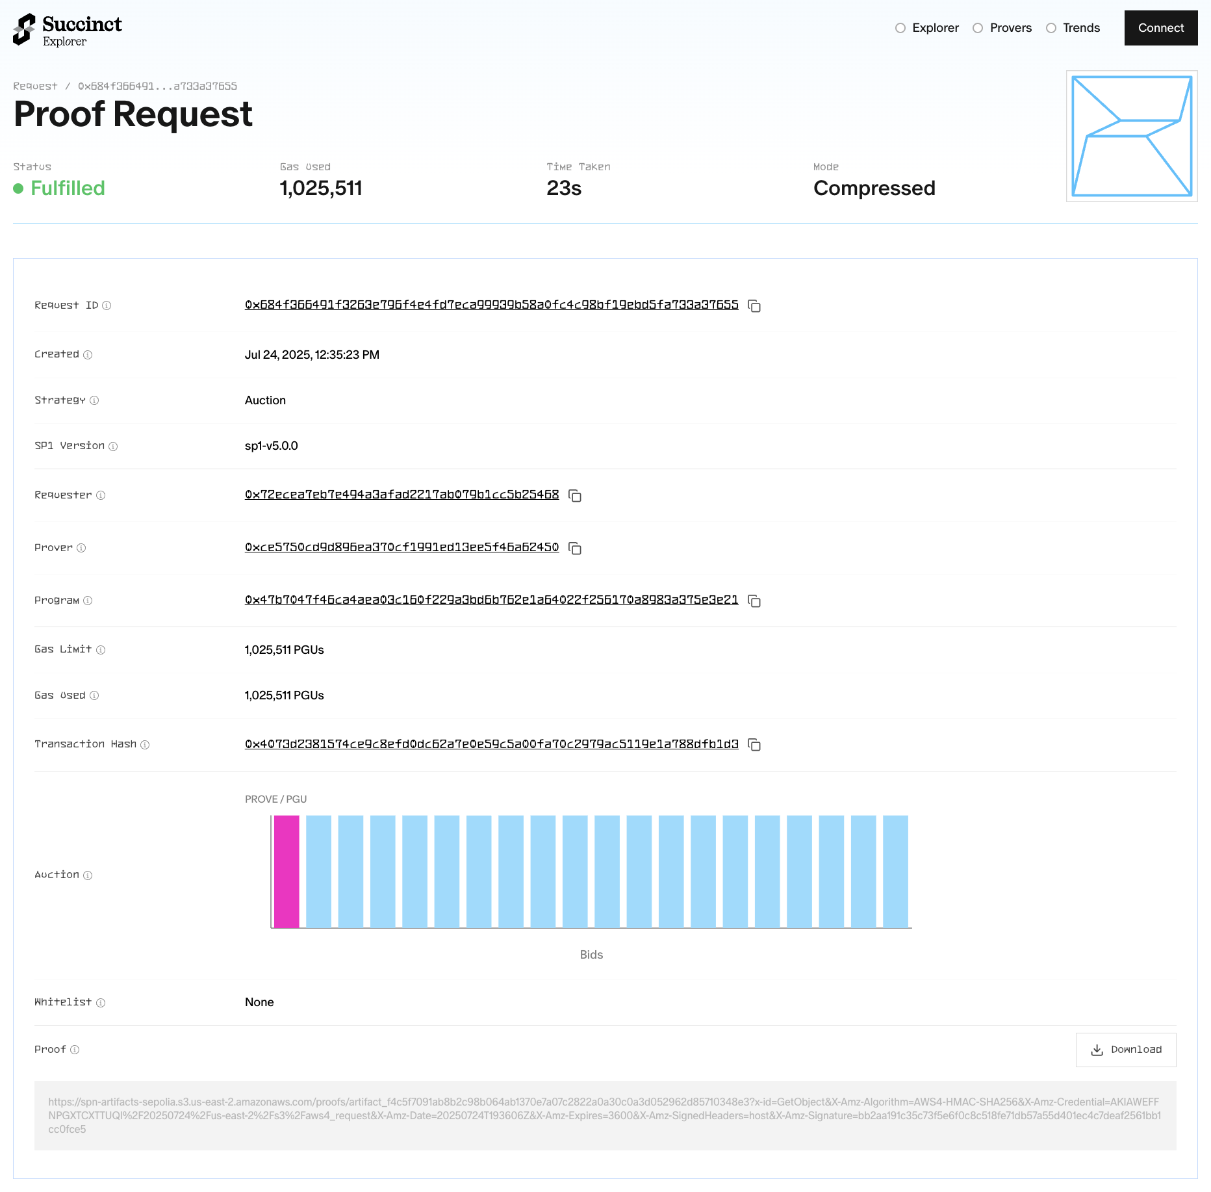Click the Gas Limit 1,025,511 PGUs value
Viewport: 1211px width, 1192px height.
[x=285, y=650]
